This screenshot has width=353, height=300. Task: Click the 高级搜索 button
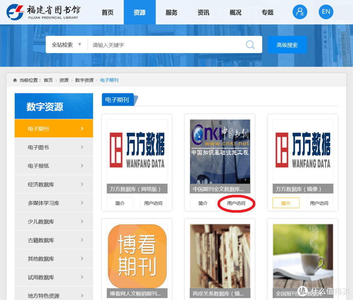[287, 45]
